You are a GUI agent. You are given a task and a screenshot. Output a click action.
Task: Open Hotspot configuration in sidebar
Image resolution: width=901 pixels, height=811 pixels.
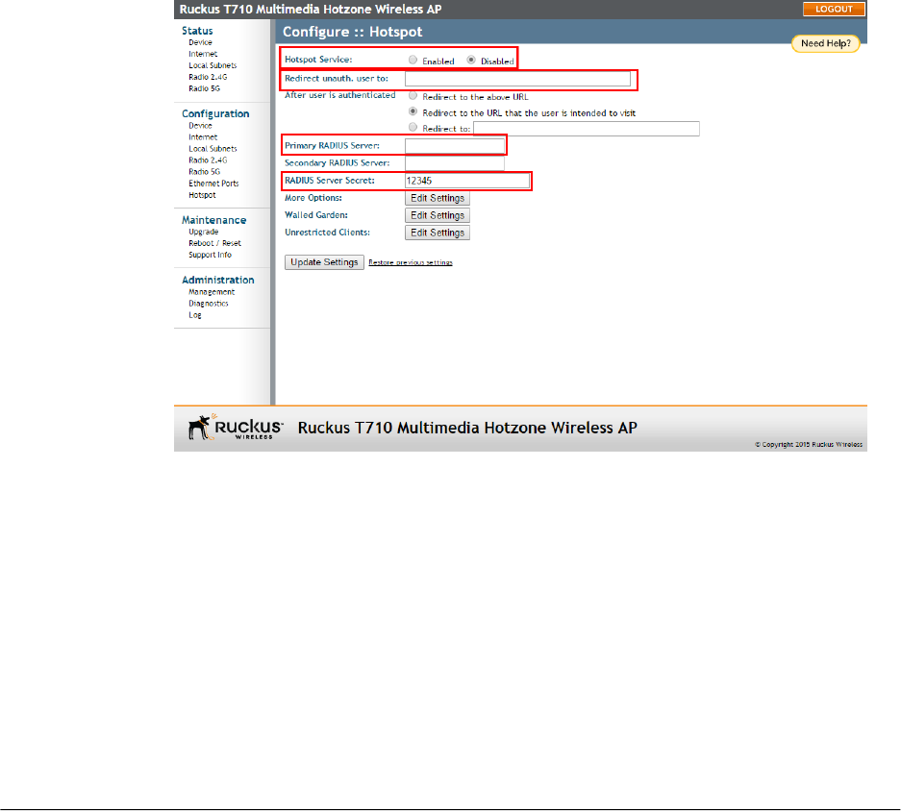[202, 195]
